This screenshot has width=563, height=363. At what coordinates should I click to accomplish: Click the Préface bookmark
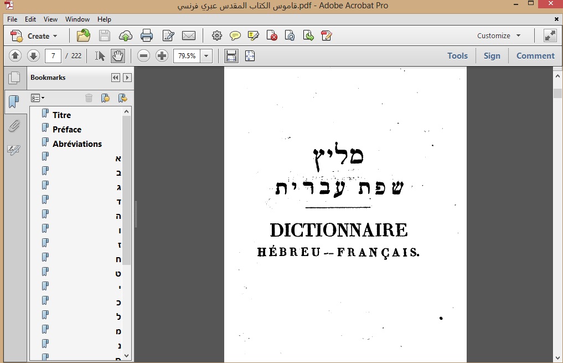pyautogui.click(x=67, y=130)
